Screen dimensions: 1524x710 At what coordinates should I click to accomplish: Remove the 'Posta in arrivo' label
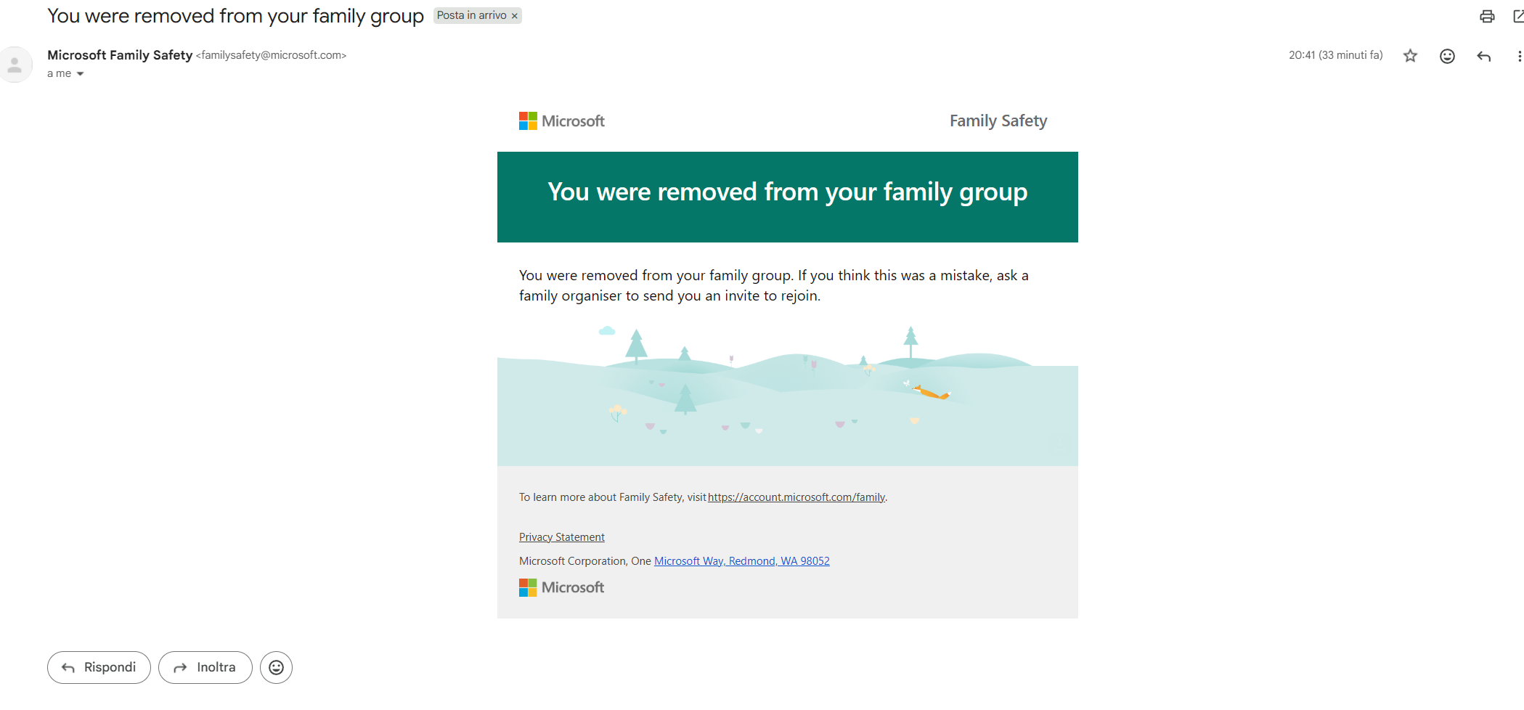tap(515, 16)
